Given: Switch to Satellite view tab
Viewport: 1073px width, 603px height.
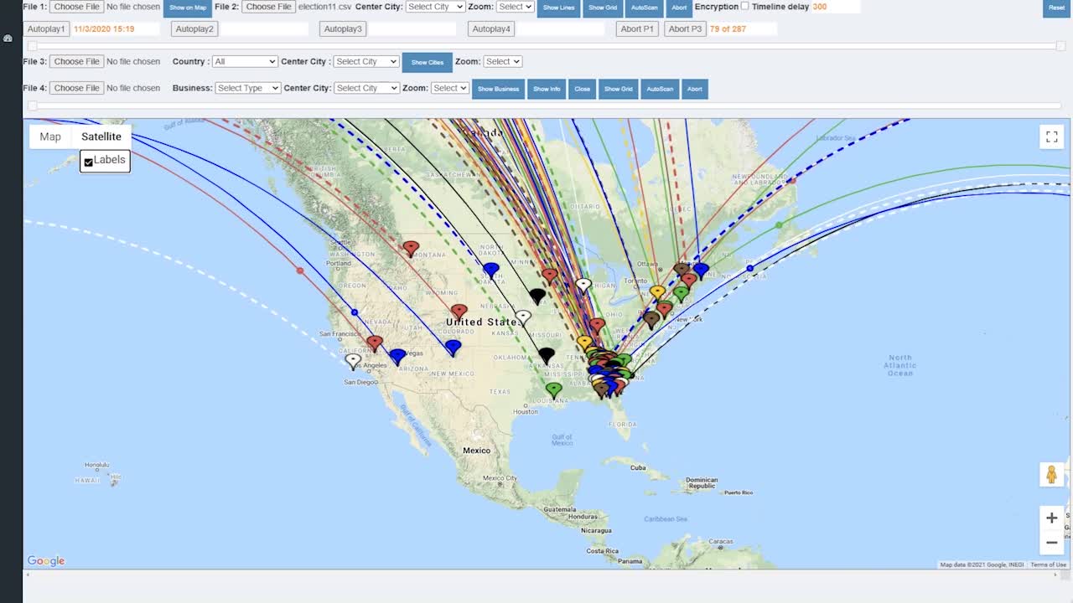Looking at the screenshot, I should click(x=101, y=137).
